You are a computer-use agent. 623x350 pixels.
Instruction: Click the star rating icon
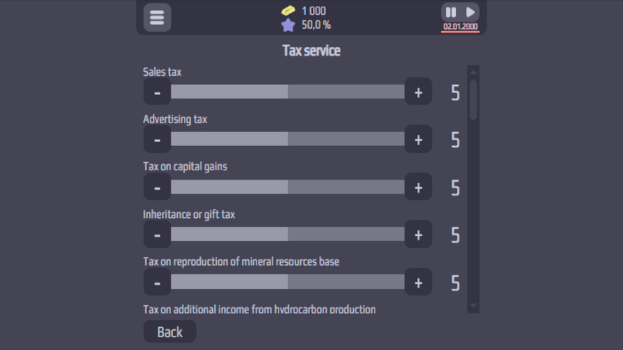[288, 25]
